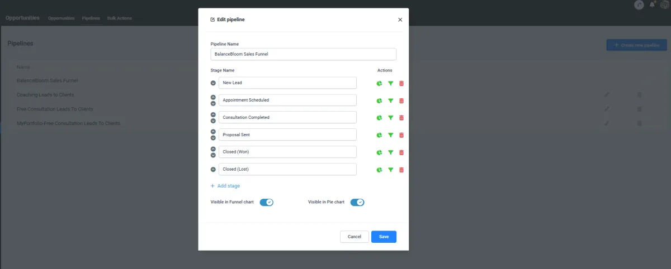
Task: Select Free Consultation Leads To Clients row
Action: click(335, 109)
